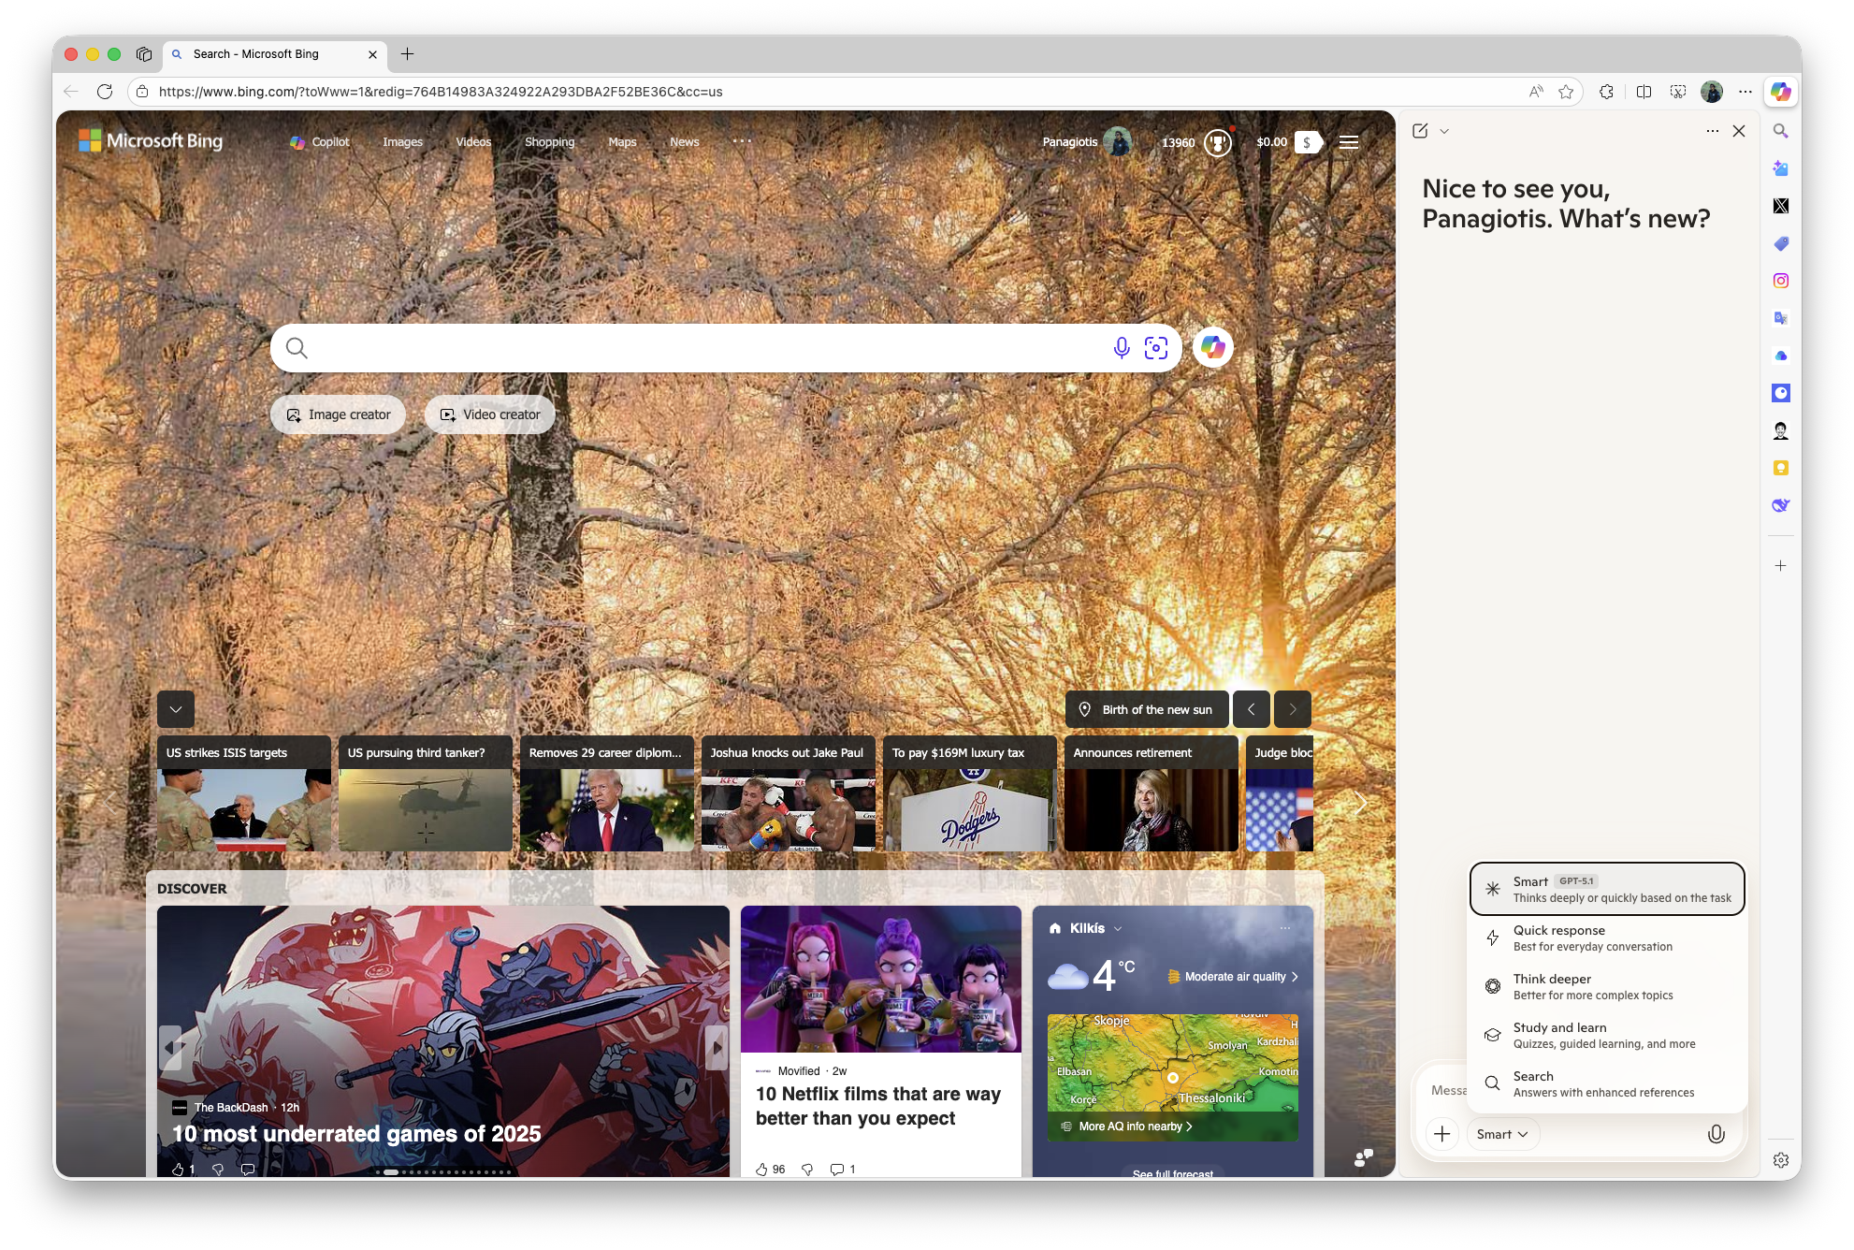1854x1250 pixels.
Task: Check Microsoft Rewards points via the medal icon
Action: point(1216,142)
